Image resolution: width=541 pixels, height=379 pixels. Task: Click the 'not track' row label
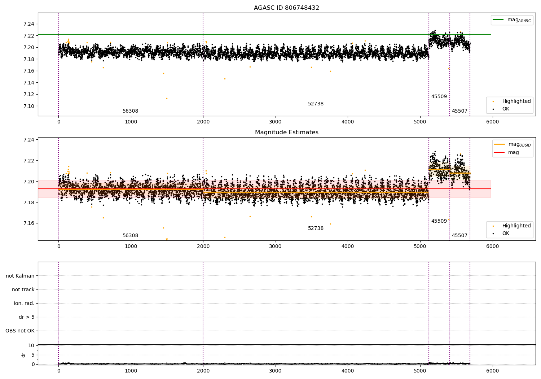(23, 290)
